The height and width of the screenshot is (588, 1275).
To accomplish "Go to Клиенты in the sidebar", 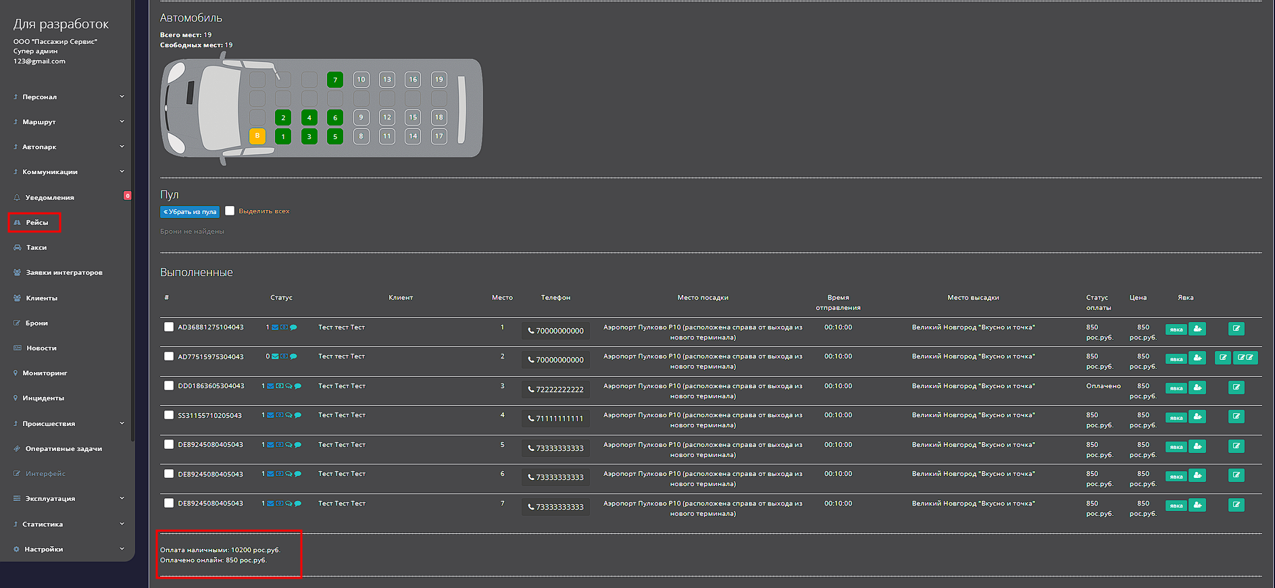I will pyautogui.click(x=41, y=298).
